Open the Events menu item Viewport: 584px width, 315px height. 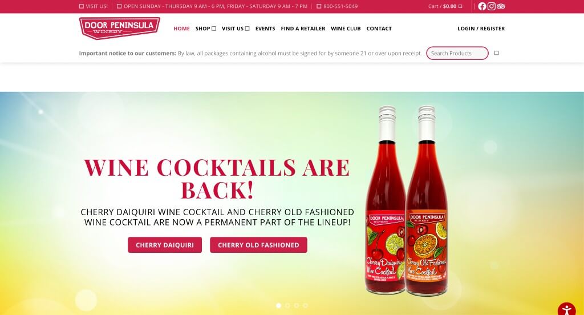coord(265,29)
